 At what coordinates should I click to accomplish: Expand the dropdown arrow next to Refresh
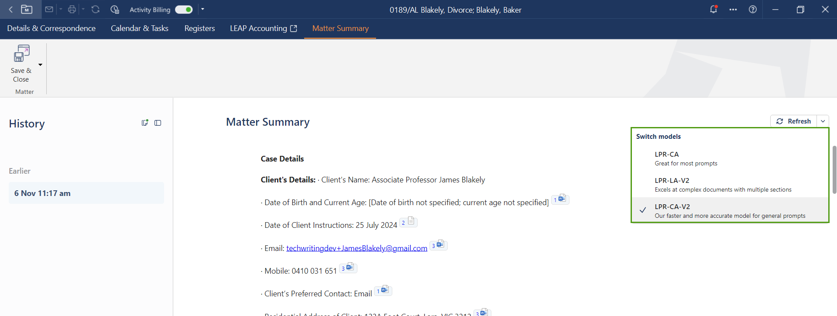pyautogui.click(x=823, y=121)
